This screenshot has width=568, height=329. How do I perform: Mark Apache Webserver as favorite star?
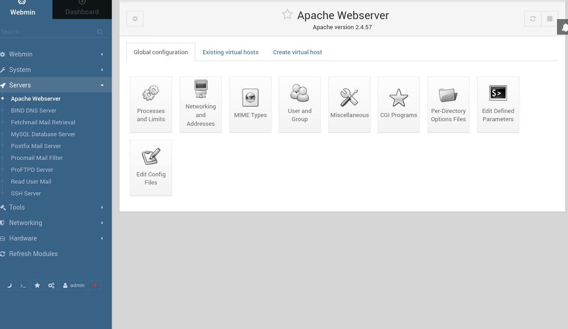(287, 15)
